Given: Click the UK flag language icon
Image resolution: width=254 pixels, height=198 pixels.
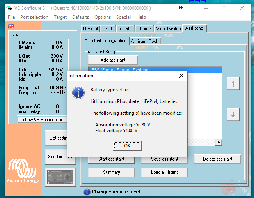Looking at the screenshot, I should (11, 26).
